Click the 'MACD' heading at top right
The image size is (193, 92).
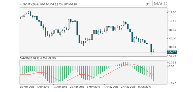pos(160,4)
